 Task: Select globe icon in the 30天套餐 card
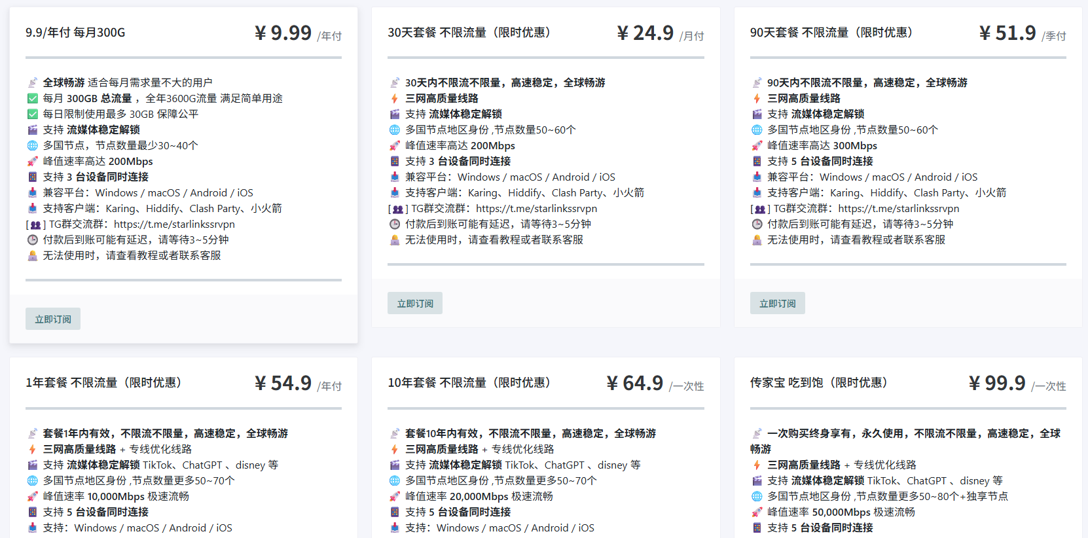[395, 130]
